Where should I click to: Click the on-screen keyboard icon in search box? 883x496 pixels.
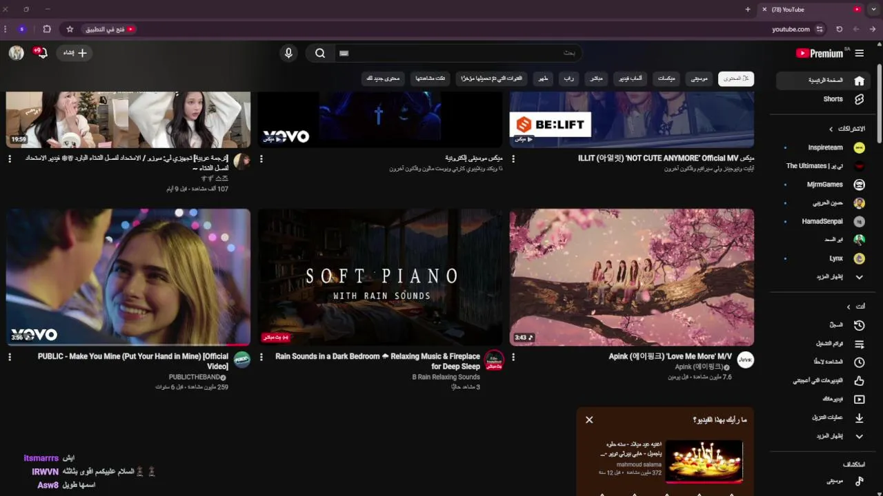[344, 53]
